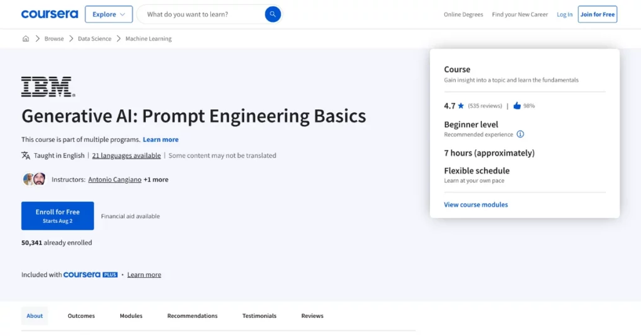
Task: Select the About tab
Action: point(35,316)
